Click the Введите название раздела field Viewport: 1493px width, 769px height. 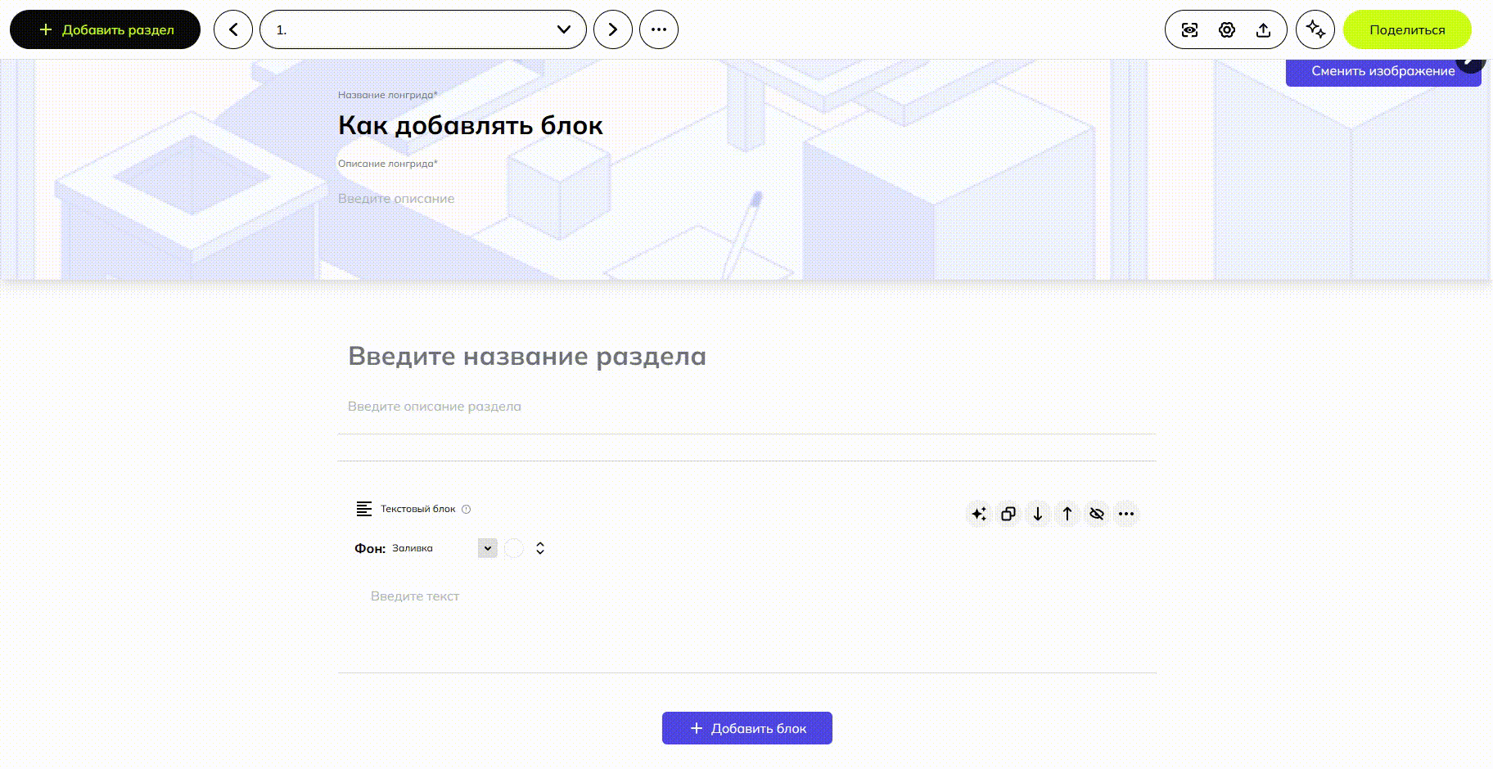[x=527, y=356]
